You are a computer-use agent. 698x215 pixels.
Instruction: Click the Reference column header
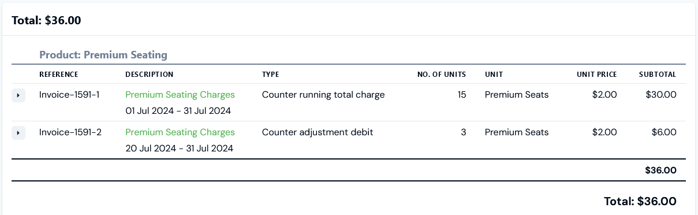click(59, 75)
